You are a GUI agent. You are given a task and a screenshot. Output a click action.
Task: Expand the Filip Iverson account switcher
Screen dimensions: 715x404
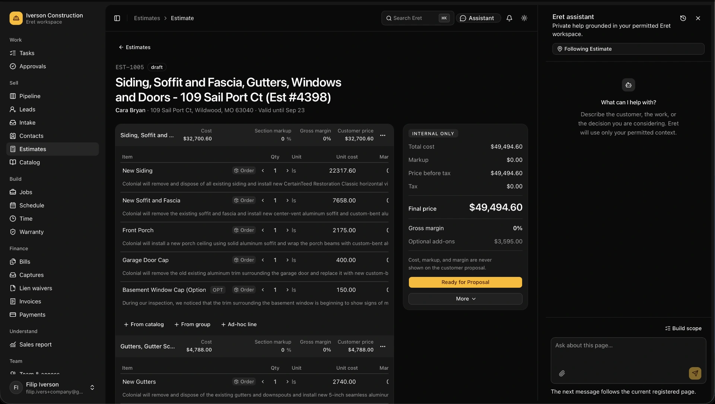point(53,388)
